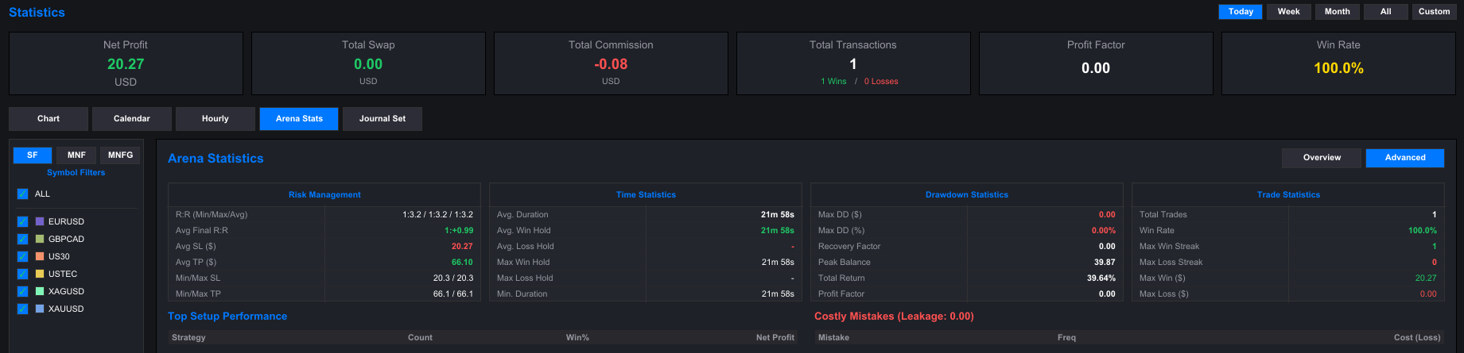Image resolution: width=1464 pixels, height=353 pixels.
Task: Click the Avg TP ($) value 66.10
Action: tap(462, 263)
